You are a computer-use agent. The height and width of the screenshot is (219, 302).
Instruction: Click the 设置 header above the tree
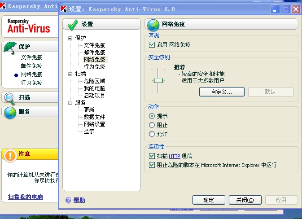tap(102, 24)
